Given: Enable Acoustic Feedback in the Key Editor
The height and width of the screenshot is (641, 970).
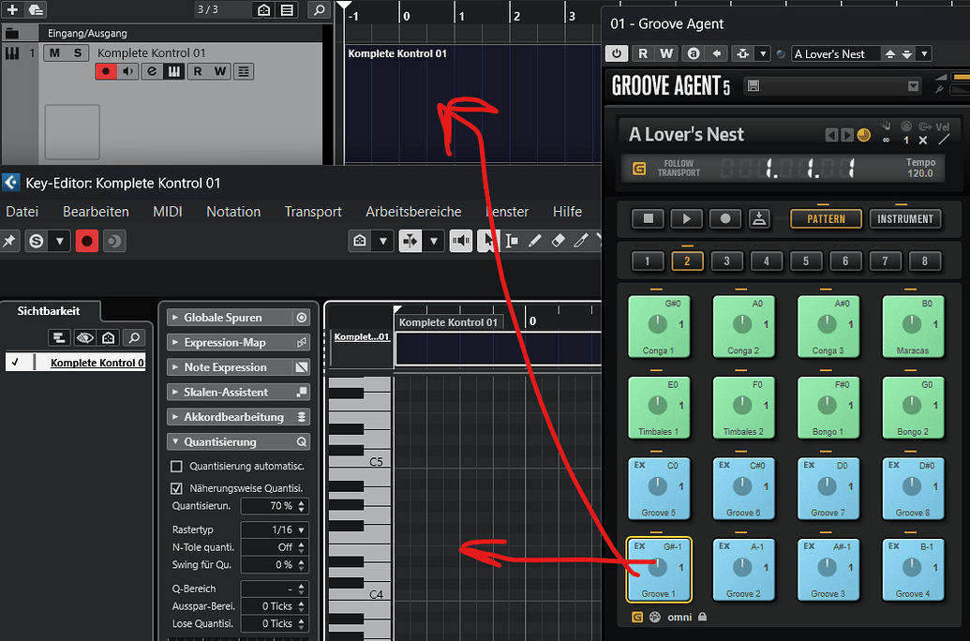Looking at the screenshot, I should (460, 241).
